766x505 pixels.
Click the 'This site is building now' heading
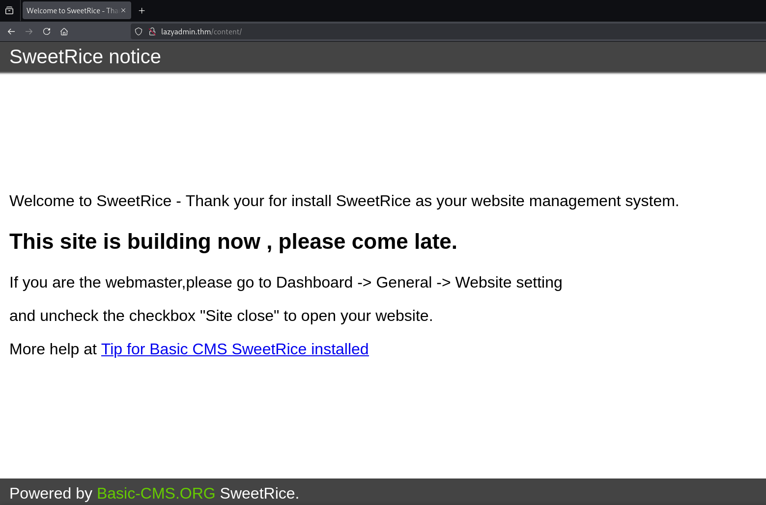(233, 241)
